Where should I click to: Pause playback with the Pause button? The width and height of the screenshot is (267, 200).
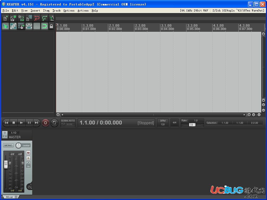tap(29, 123)
